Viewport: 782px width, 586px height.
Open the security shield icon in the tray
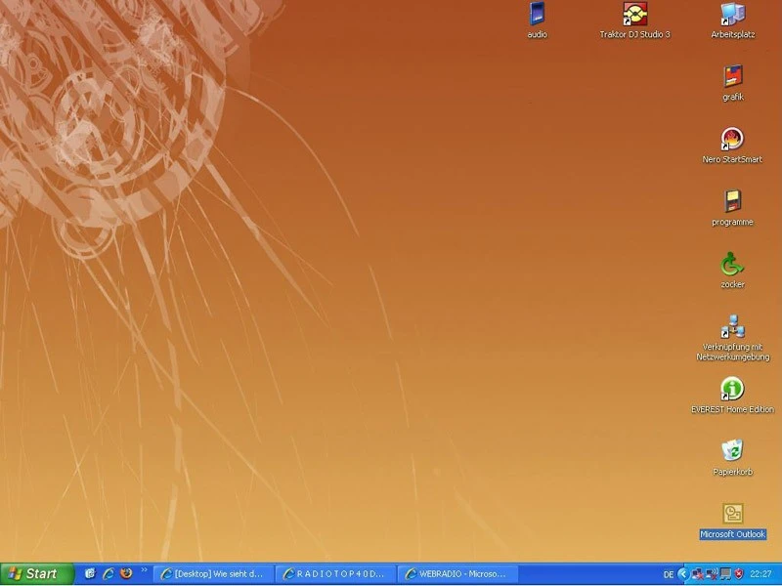tap(739, 573)
